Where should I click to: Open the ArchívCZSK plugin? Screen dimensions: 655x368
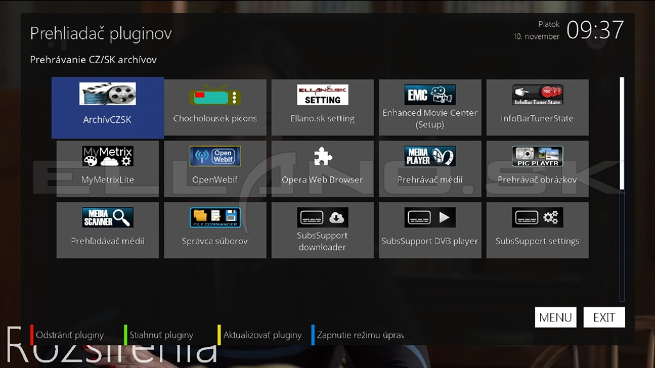pos(107,107)
